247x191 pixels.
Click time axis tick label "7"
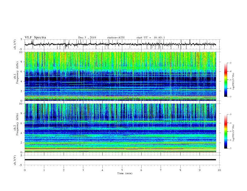161,170
